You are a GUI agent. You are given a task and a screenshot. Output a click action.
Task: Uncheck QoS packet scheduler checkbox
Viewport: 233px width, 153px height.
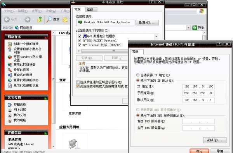click(80, 36)
